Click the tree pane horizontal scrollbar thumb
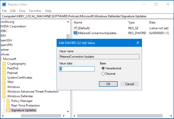This screenshot has width=174, height=119. click(41, 116)
